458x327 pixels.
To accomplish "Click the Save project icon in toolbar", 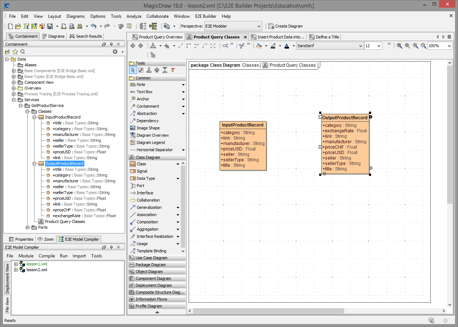I will 50,26.
